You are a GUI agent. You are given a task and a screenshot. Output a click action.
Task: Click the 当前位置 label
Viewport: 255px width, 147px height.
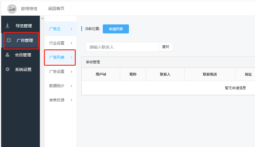(x=92, y=29)
